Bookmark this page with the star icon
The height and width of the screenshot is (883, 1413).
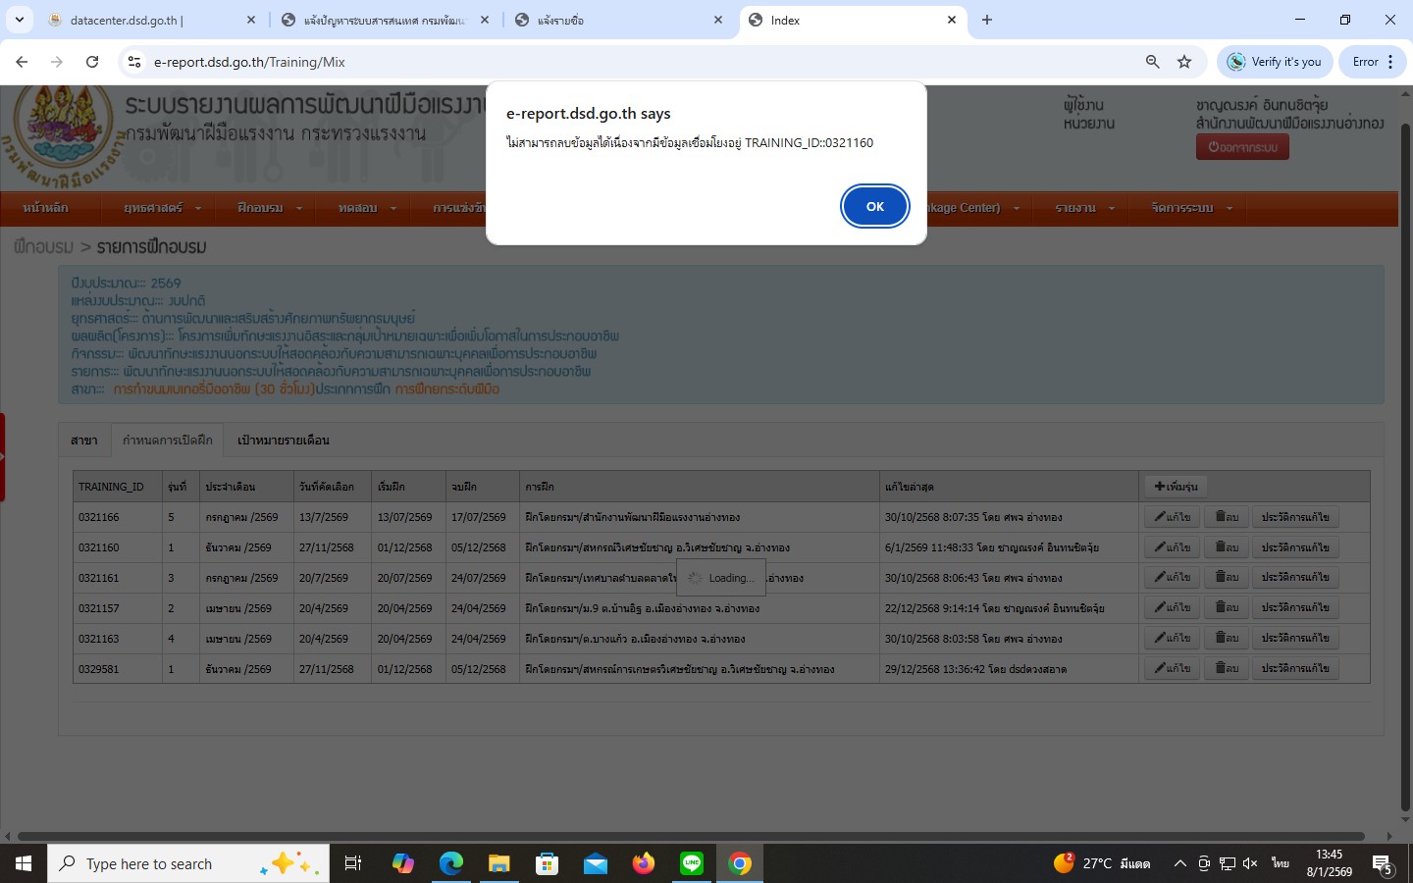click(x=1184, y=62)
